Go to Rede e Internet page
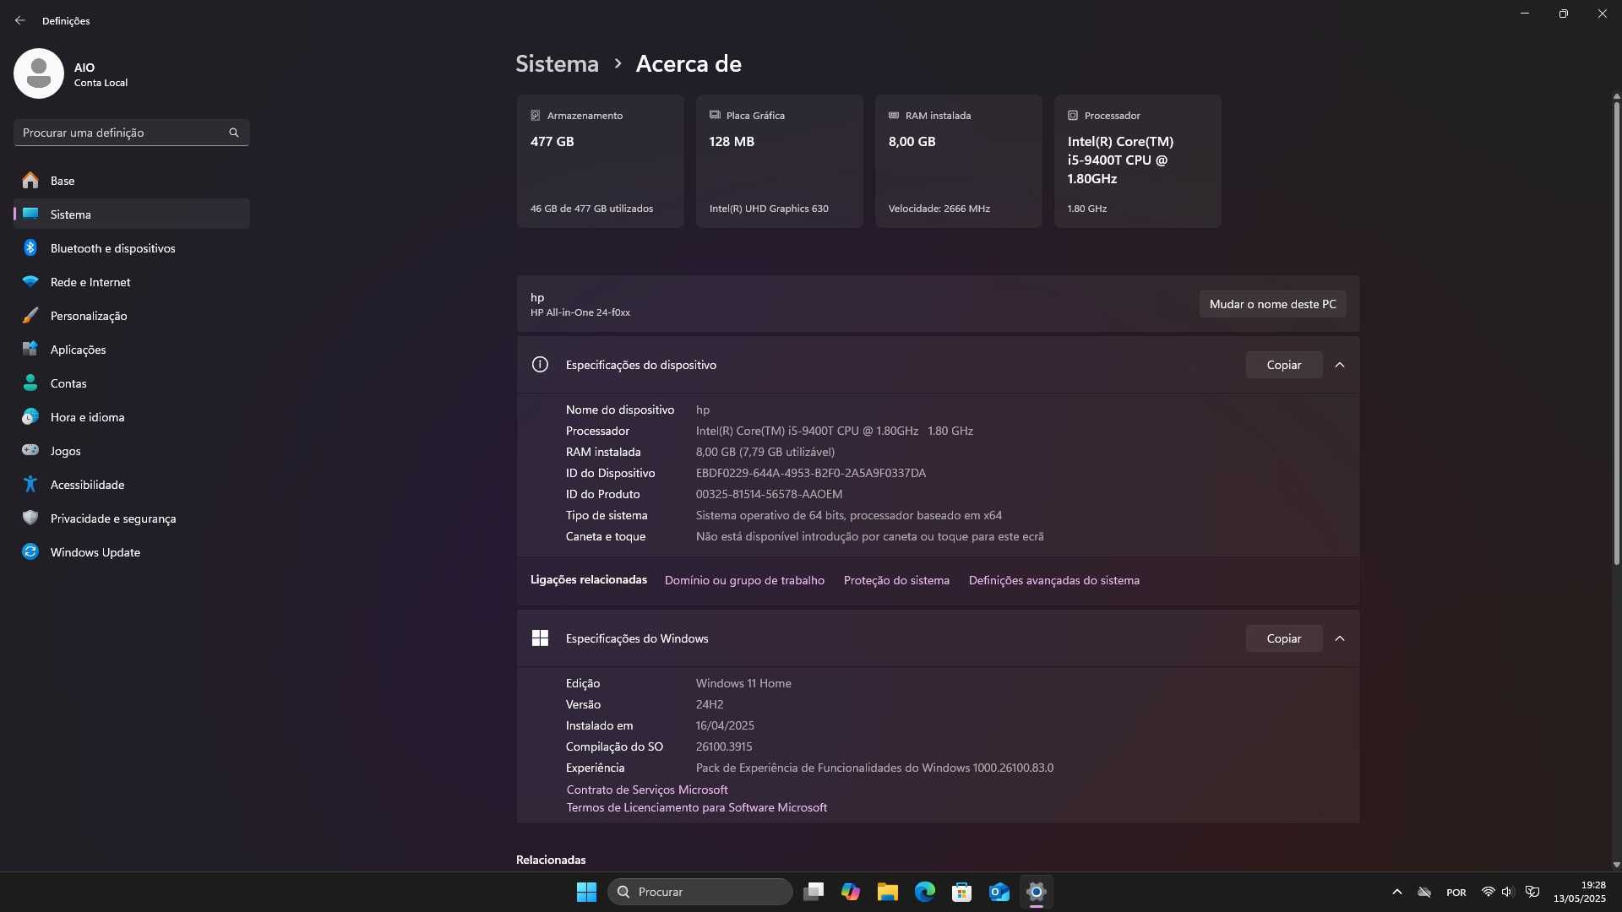 (x=132, y=281)
